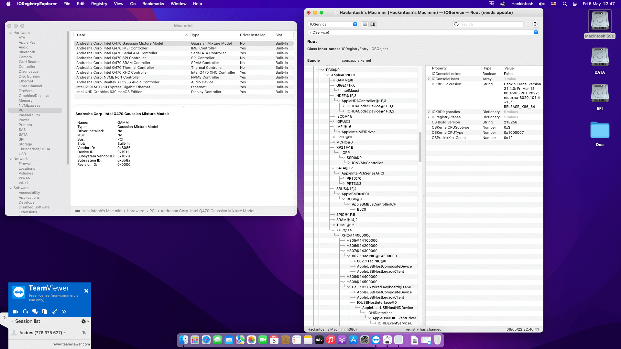Click the search result stepper arrows
Viewport: 621px width, 349px height.
[x=528, y=24]
